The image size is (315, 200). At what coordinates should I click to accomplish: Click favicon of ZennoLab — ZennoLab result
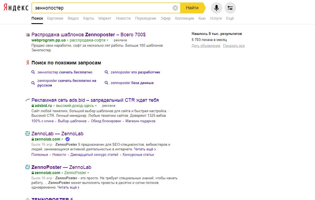point(28,133)
